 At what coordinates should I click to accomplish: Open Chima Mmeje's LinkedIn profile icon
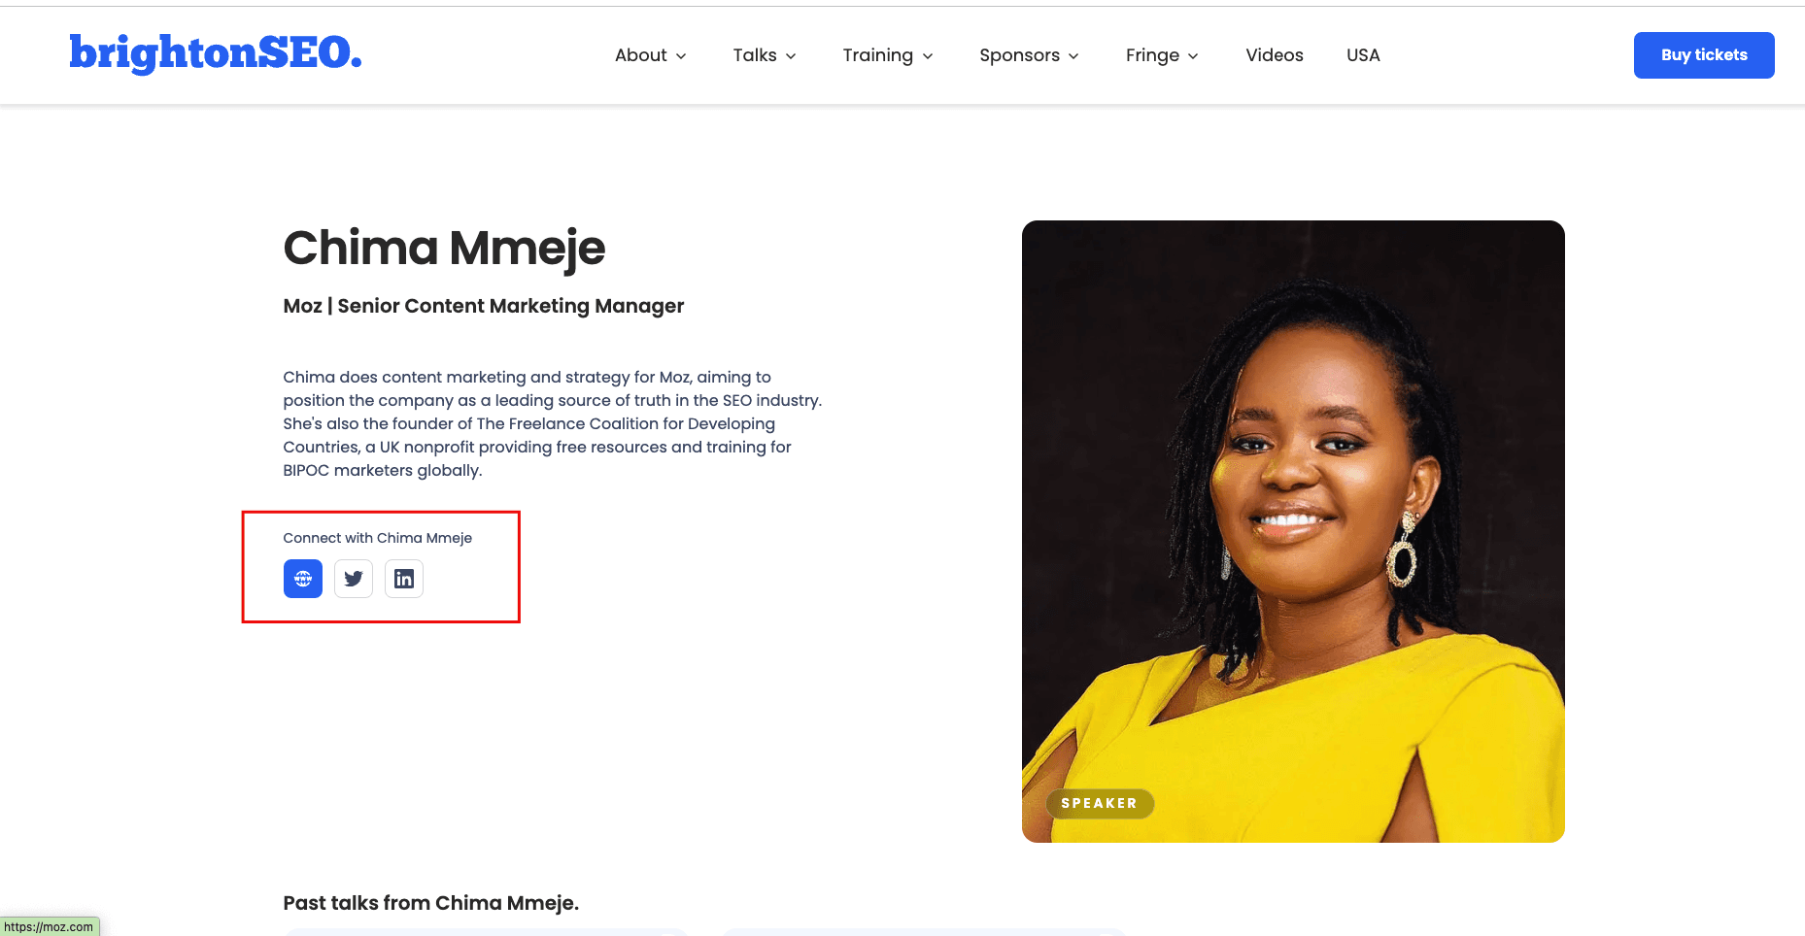click(404, 579)
